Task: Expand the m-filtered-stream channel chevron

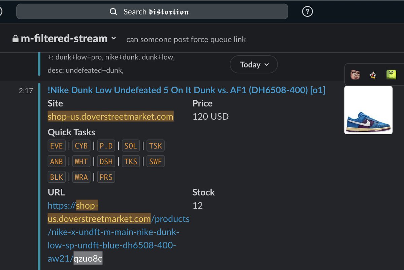Action: (113, 38)
